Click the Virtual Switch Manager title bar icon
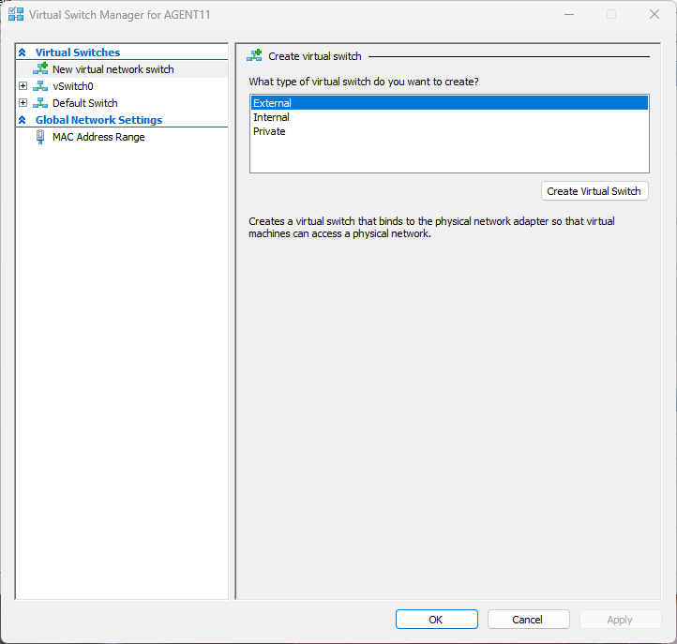The image size is (677, 644). (16, 15)
